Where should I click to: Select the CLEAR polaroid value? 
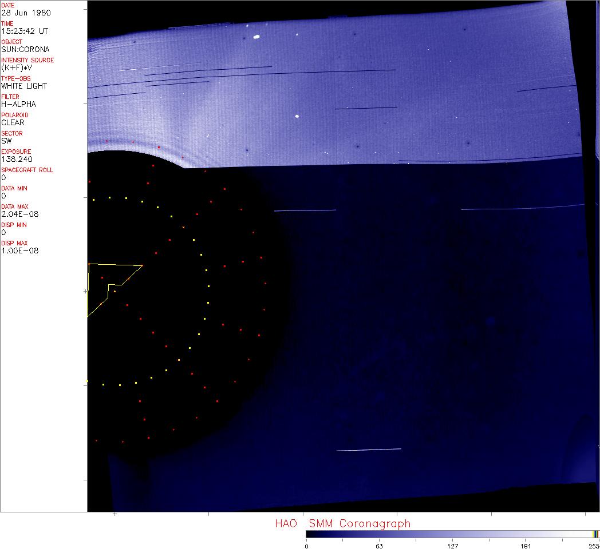pos(13,122)
